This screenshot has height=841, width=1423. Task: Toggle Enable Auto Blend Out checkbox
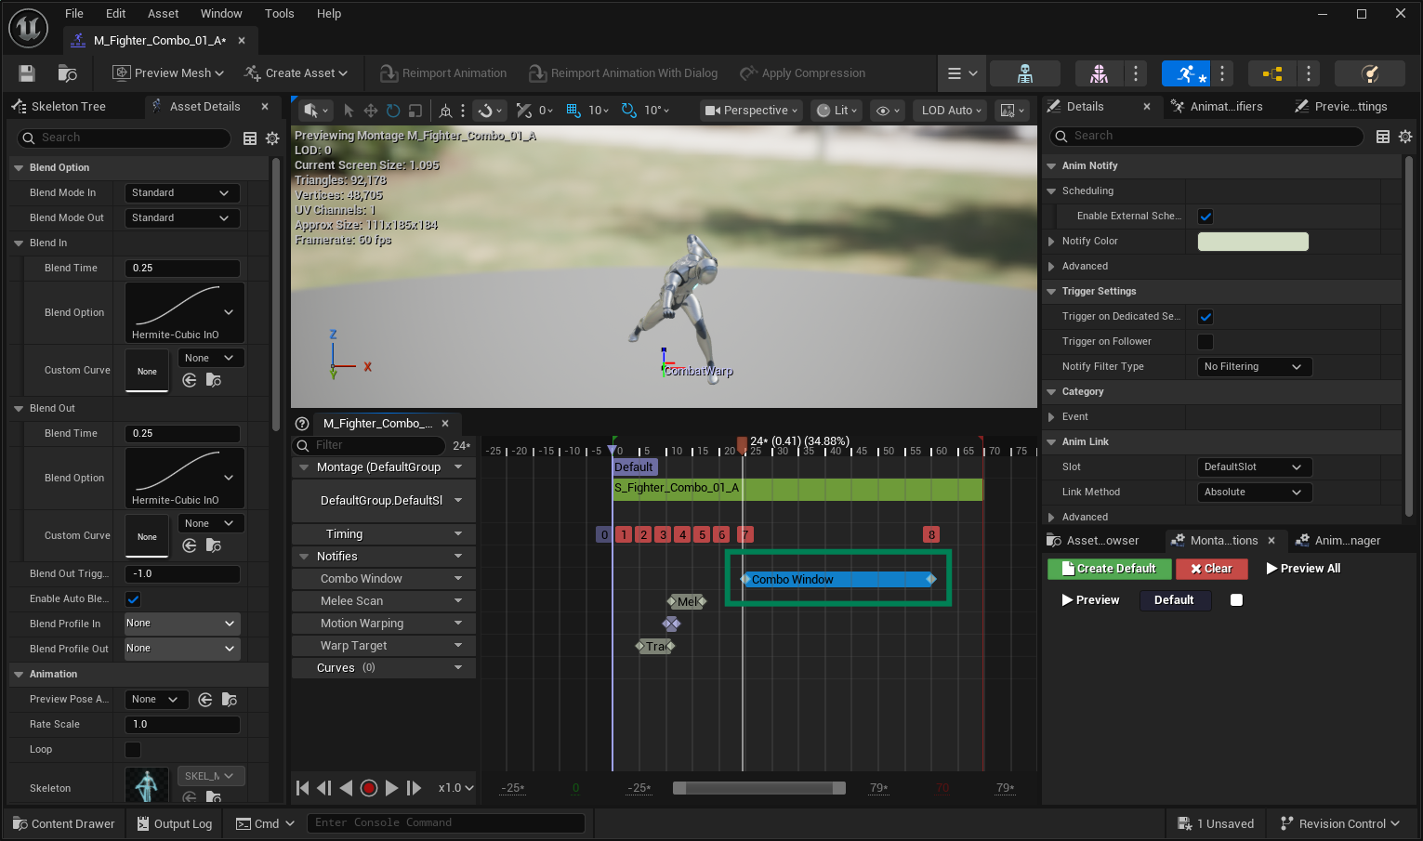(x=133, y=599)
